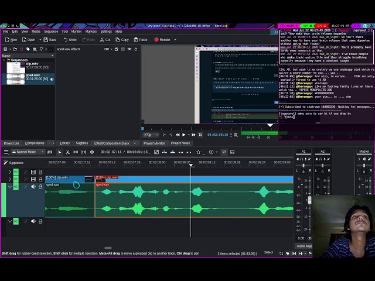Open the Render dropdown arrow
Image resolution: width=375 pixels, height=281 pixels.
click(x=175, y=40)
